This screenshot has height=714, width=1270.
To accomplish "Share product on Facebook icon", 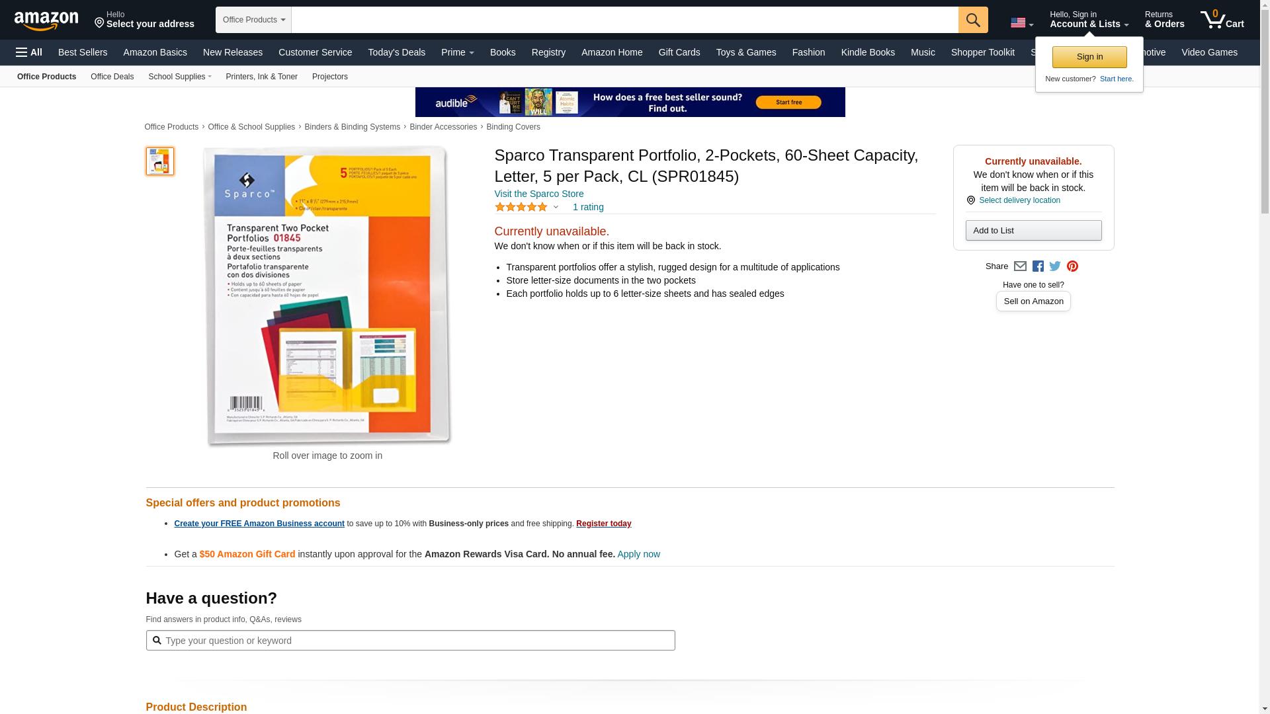I will tap(1038, 266).
